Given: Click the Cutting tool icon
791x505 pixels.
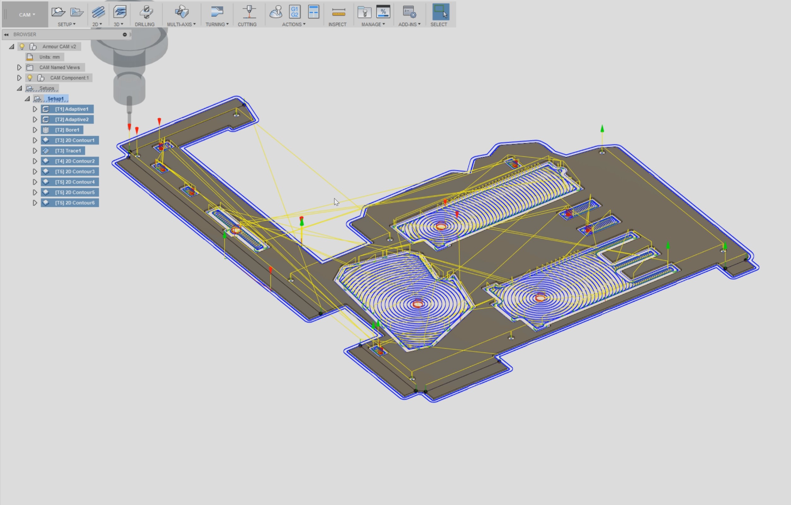Looking at the screenshot, I should pyautogui.click(x=249, y=12).
